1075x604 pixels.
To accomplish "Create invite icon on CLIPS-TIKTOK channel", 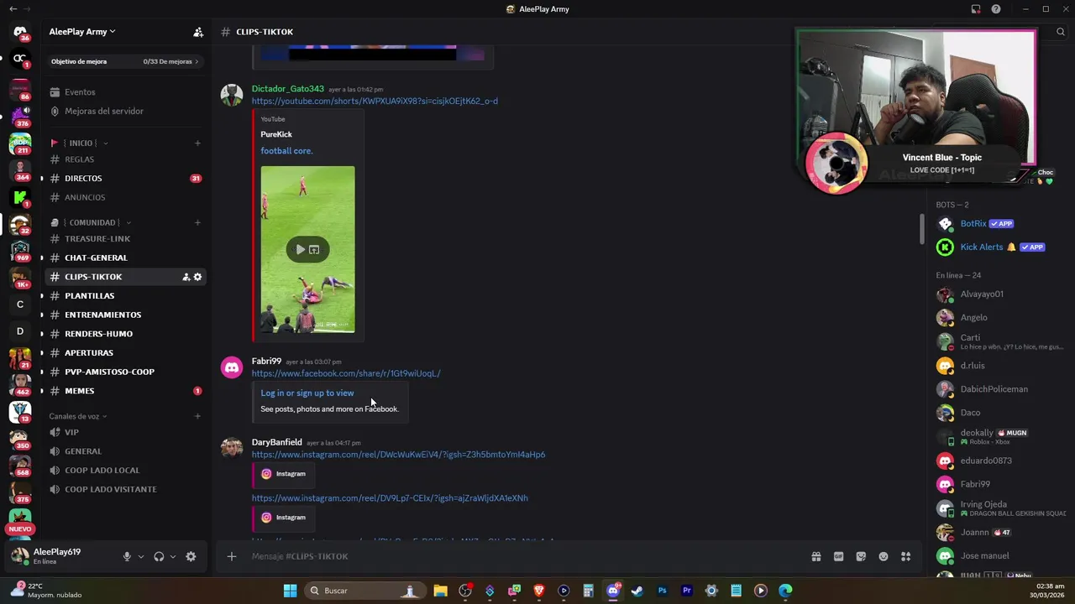I will pyautogui.click(x=186, y=277).
